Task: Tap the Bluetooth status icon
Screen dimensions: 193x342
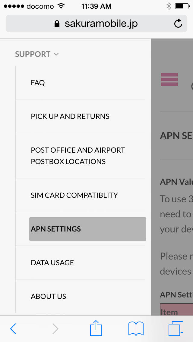Action: tap(169, 6)
